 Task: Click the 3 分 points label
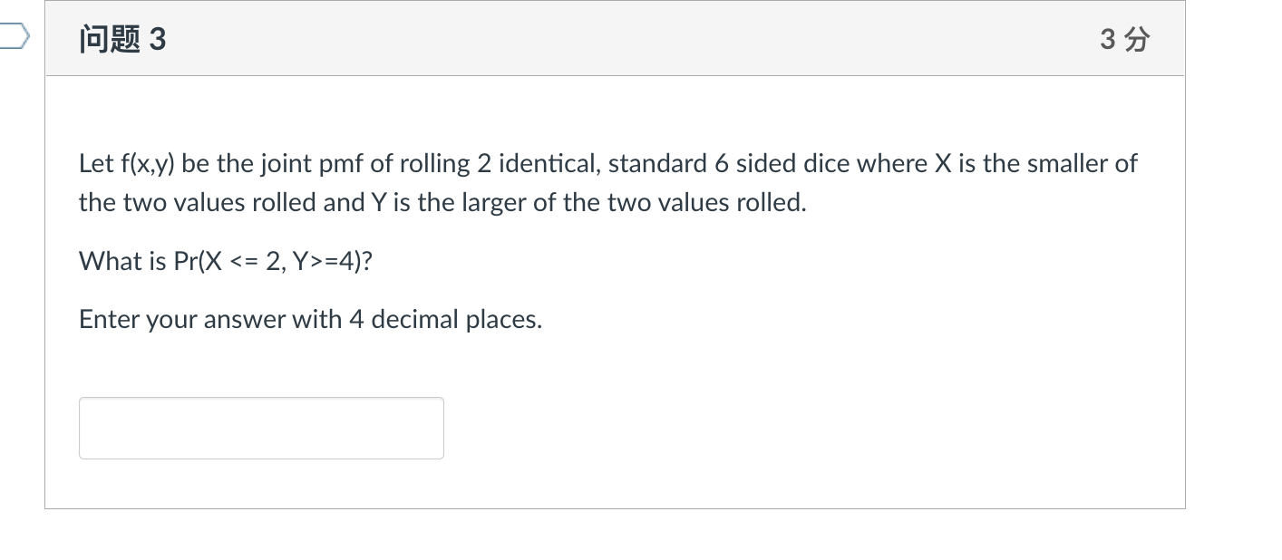pyautogui.click(x=1124, y=40)
